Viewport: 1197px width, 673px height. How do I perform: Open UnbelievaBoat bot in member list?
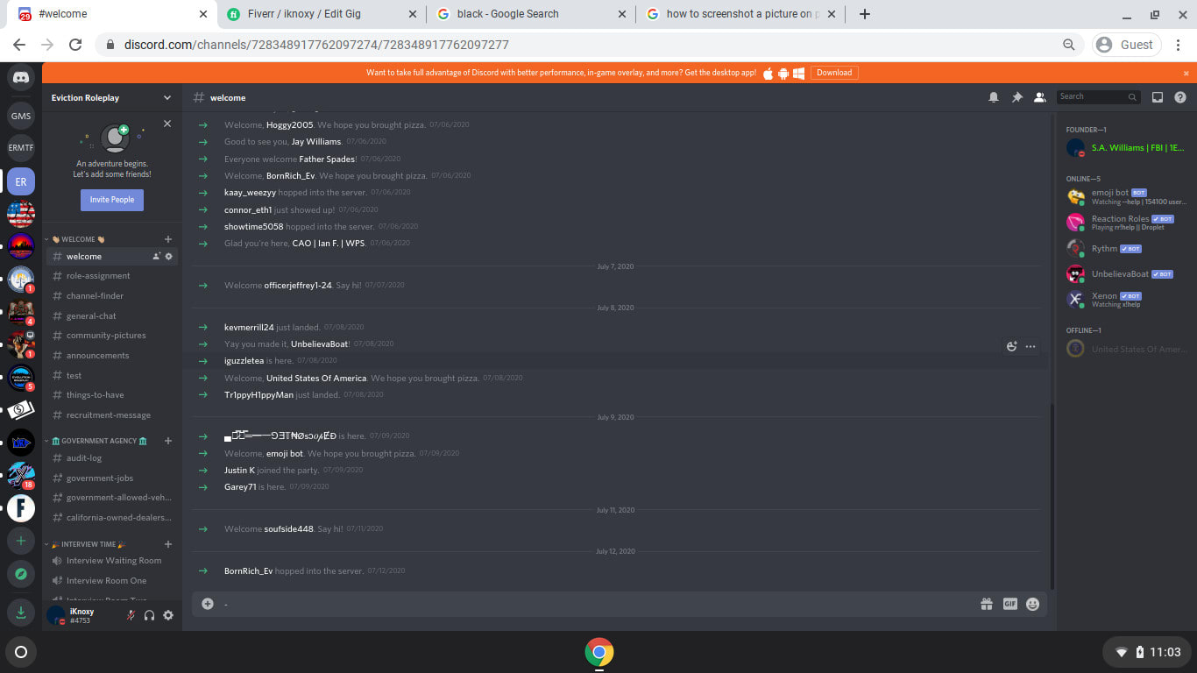1125,274
